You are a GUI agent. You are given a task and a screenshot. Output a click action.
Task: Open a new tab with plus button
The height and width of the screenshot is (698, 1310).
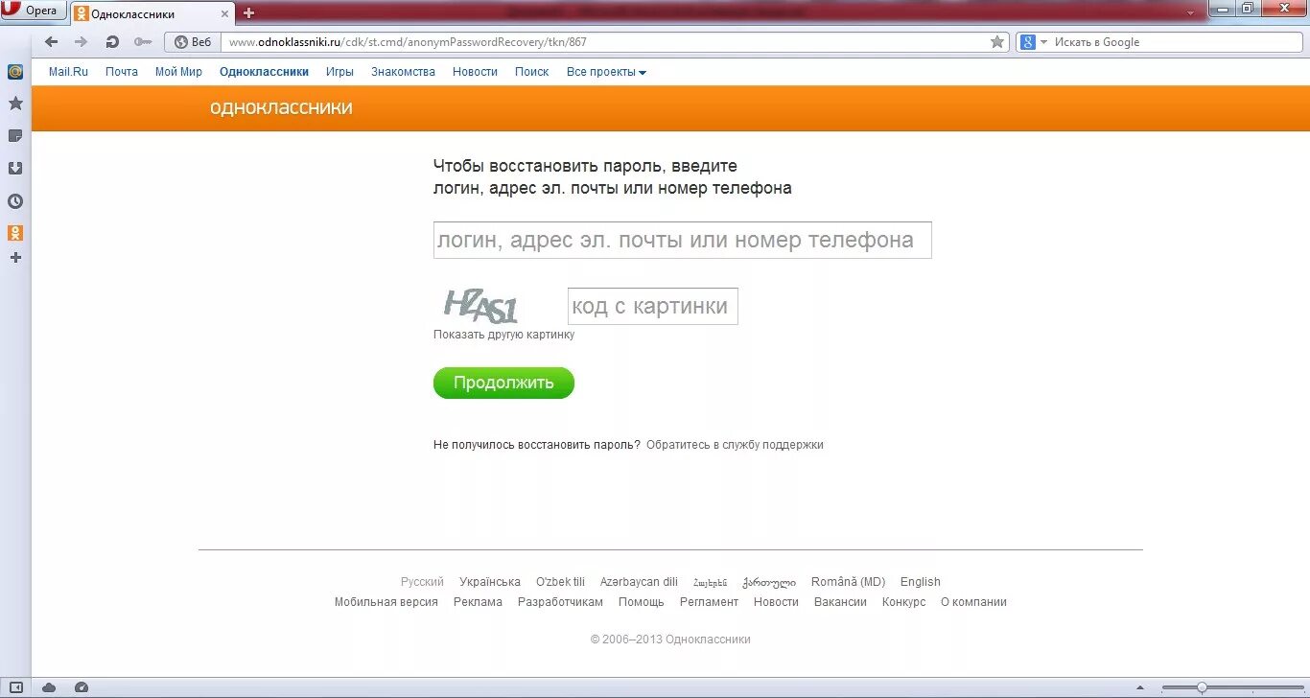click(248, 12)
